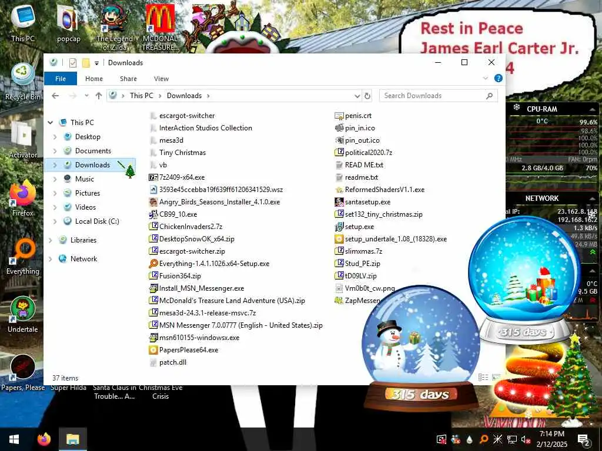Viewport: 602px width, 451px height.
Task: Open the Share ribbon tab
Action: point(128,79)
